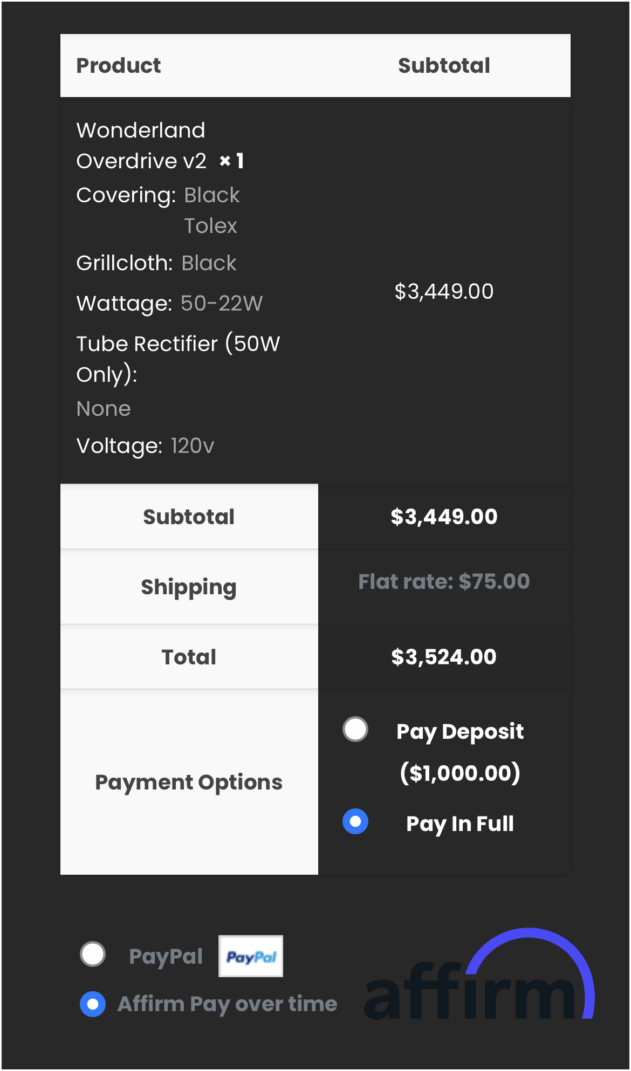Click the Covering value Black Tolex

pyautogui.click(x=211, y=210)
